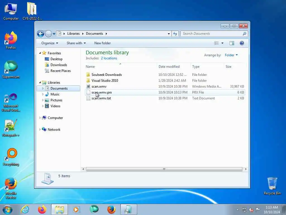Viewport: 286px width, 215px height.
Task: Expand the Computer node
Action: pyautogui.click(x=40, y=118)
